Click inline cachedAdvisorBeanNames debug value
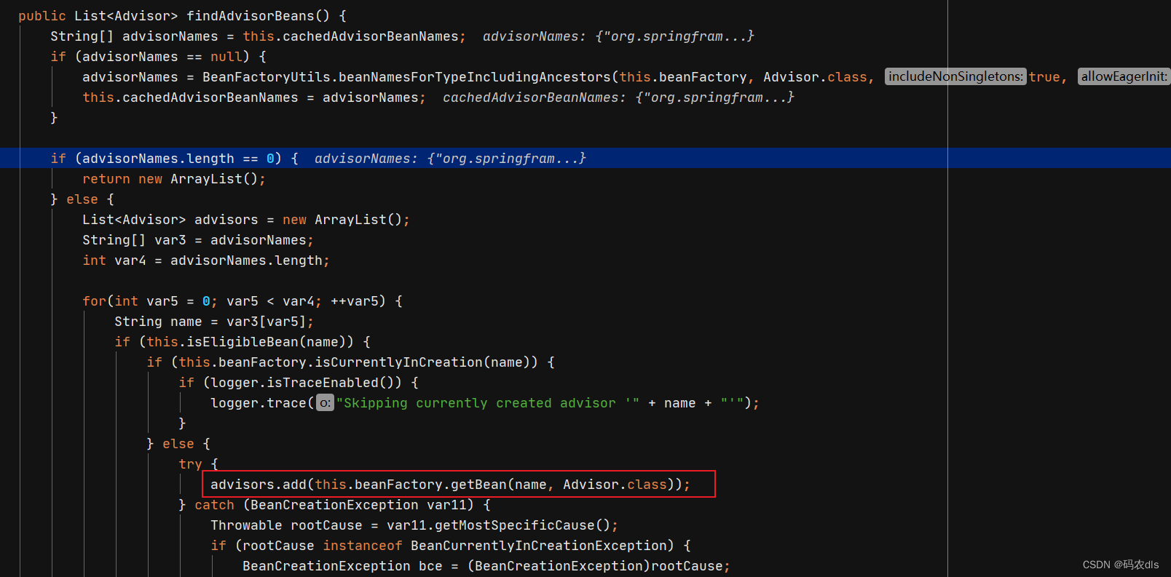The width and height of the screenshot is (1171, 577). click(618, 98)
